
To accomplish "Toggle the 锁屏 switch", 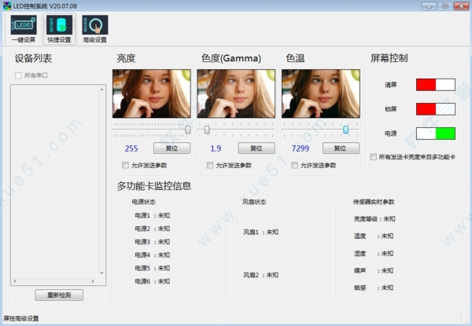I will pyautogui.click(x=436, y=109).
